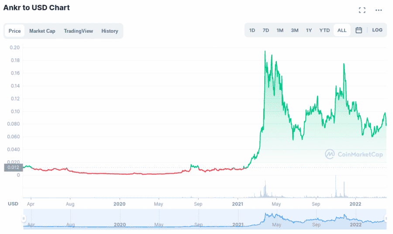Click the CoinMarketCap watermark logo
This screenshot has height=234, width=393.
click(354, 154)
